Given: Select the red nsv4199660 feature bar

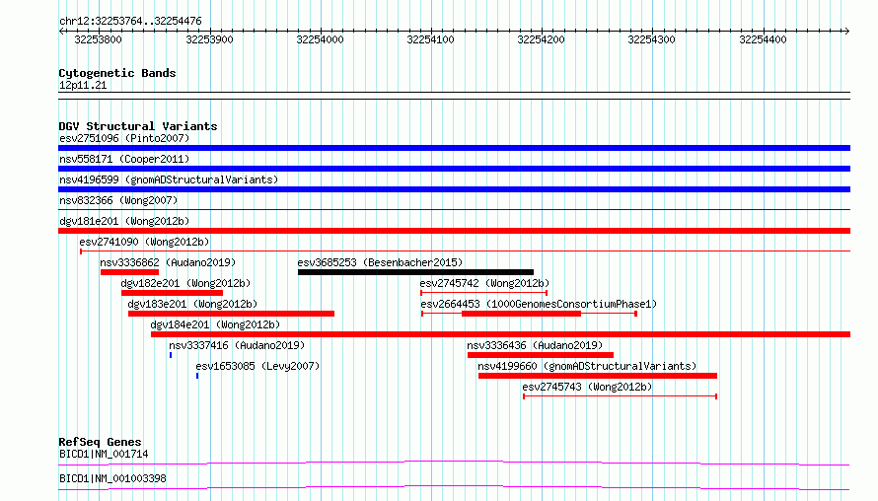Looking at the screenshot, I should (x=598, y=376).
